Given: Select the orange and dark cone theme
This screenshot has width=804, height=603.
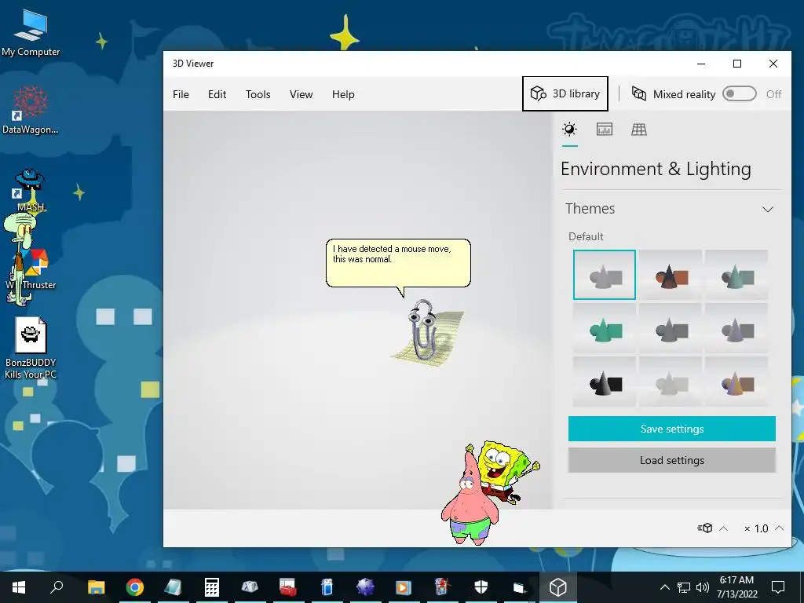Looking at the screenshot, I should tap(671, 275).
